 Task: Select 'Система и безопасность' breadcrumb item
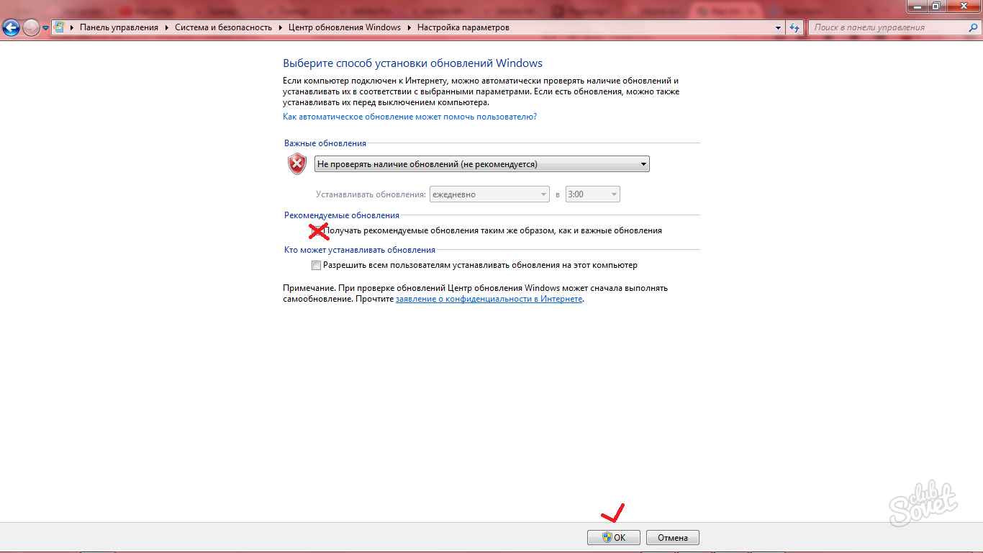click(x=223, y=27)
